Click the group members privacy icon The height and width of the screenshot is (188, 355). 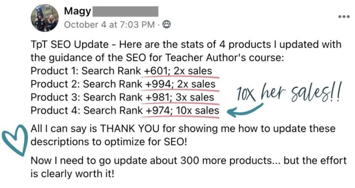[x=166, y=24]
